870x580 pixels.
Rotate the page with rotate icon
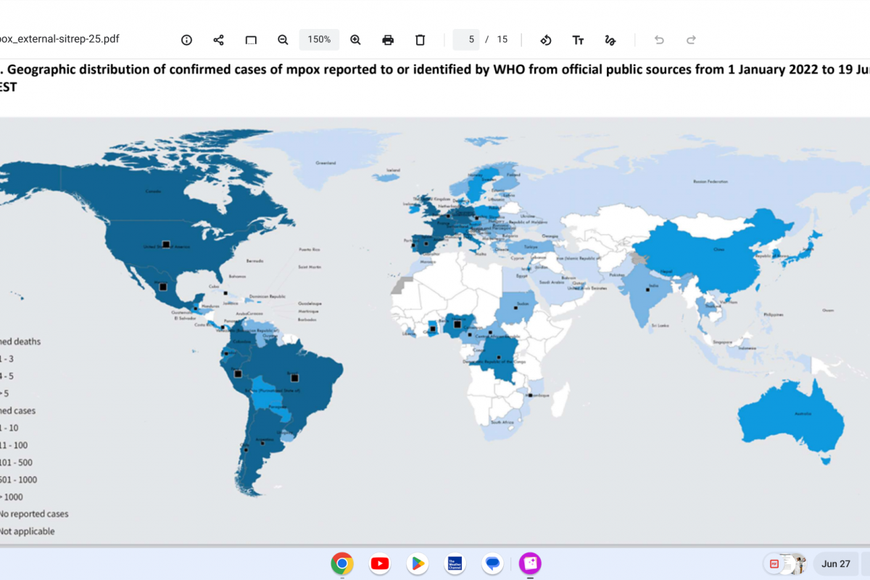coord(546,40)
